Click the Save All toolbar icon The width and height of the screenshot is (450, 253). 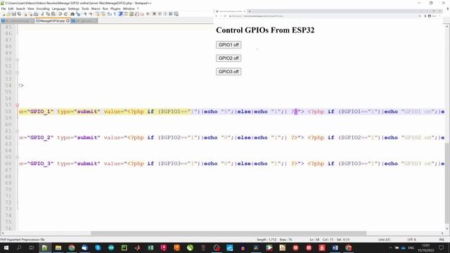19,14
